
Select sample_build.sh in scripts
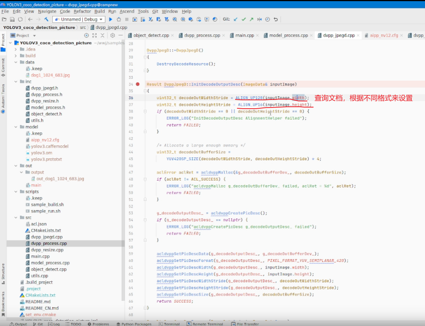tap(47, 205)
